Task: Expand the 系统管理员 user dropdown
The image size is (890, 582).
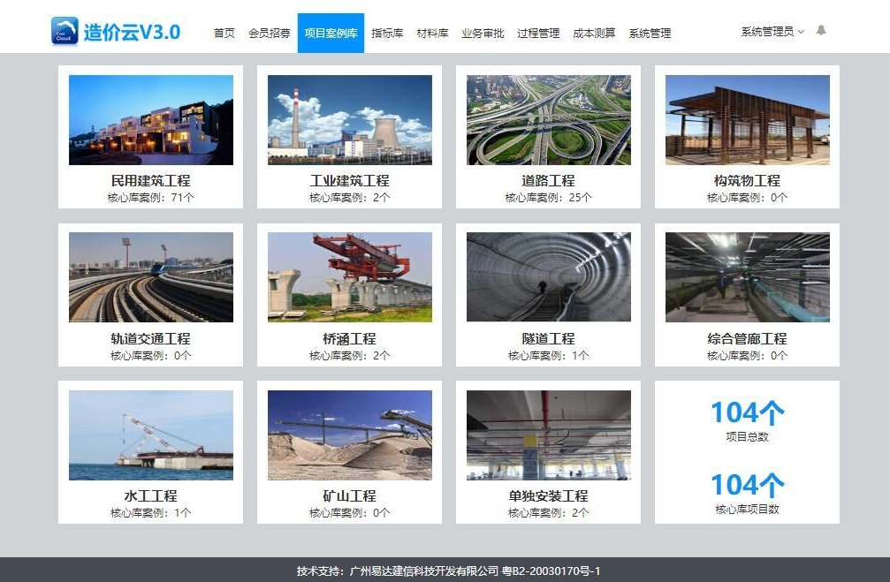Action: pyautogui.click(x=772, y=32)
